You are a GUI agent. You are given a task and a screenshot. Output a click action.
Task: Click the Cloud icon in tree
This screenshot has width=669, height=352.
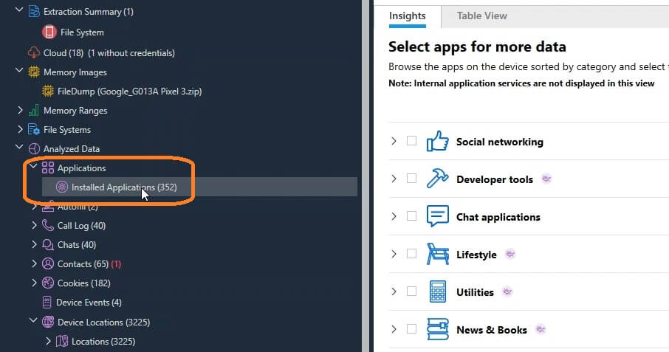pyautogui.click(x=34, y=53)
